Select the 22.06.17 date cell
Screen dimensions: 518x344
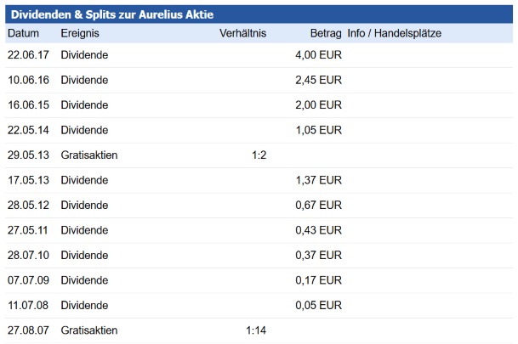(x=28, y=55)
